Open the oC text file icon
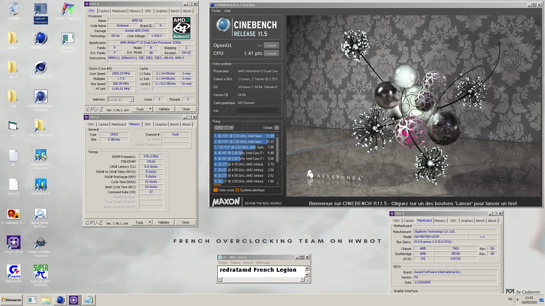Image resolution: width=545 pixels, height=306 pixels. pos(13,158)
